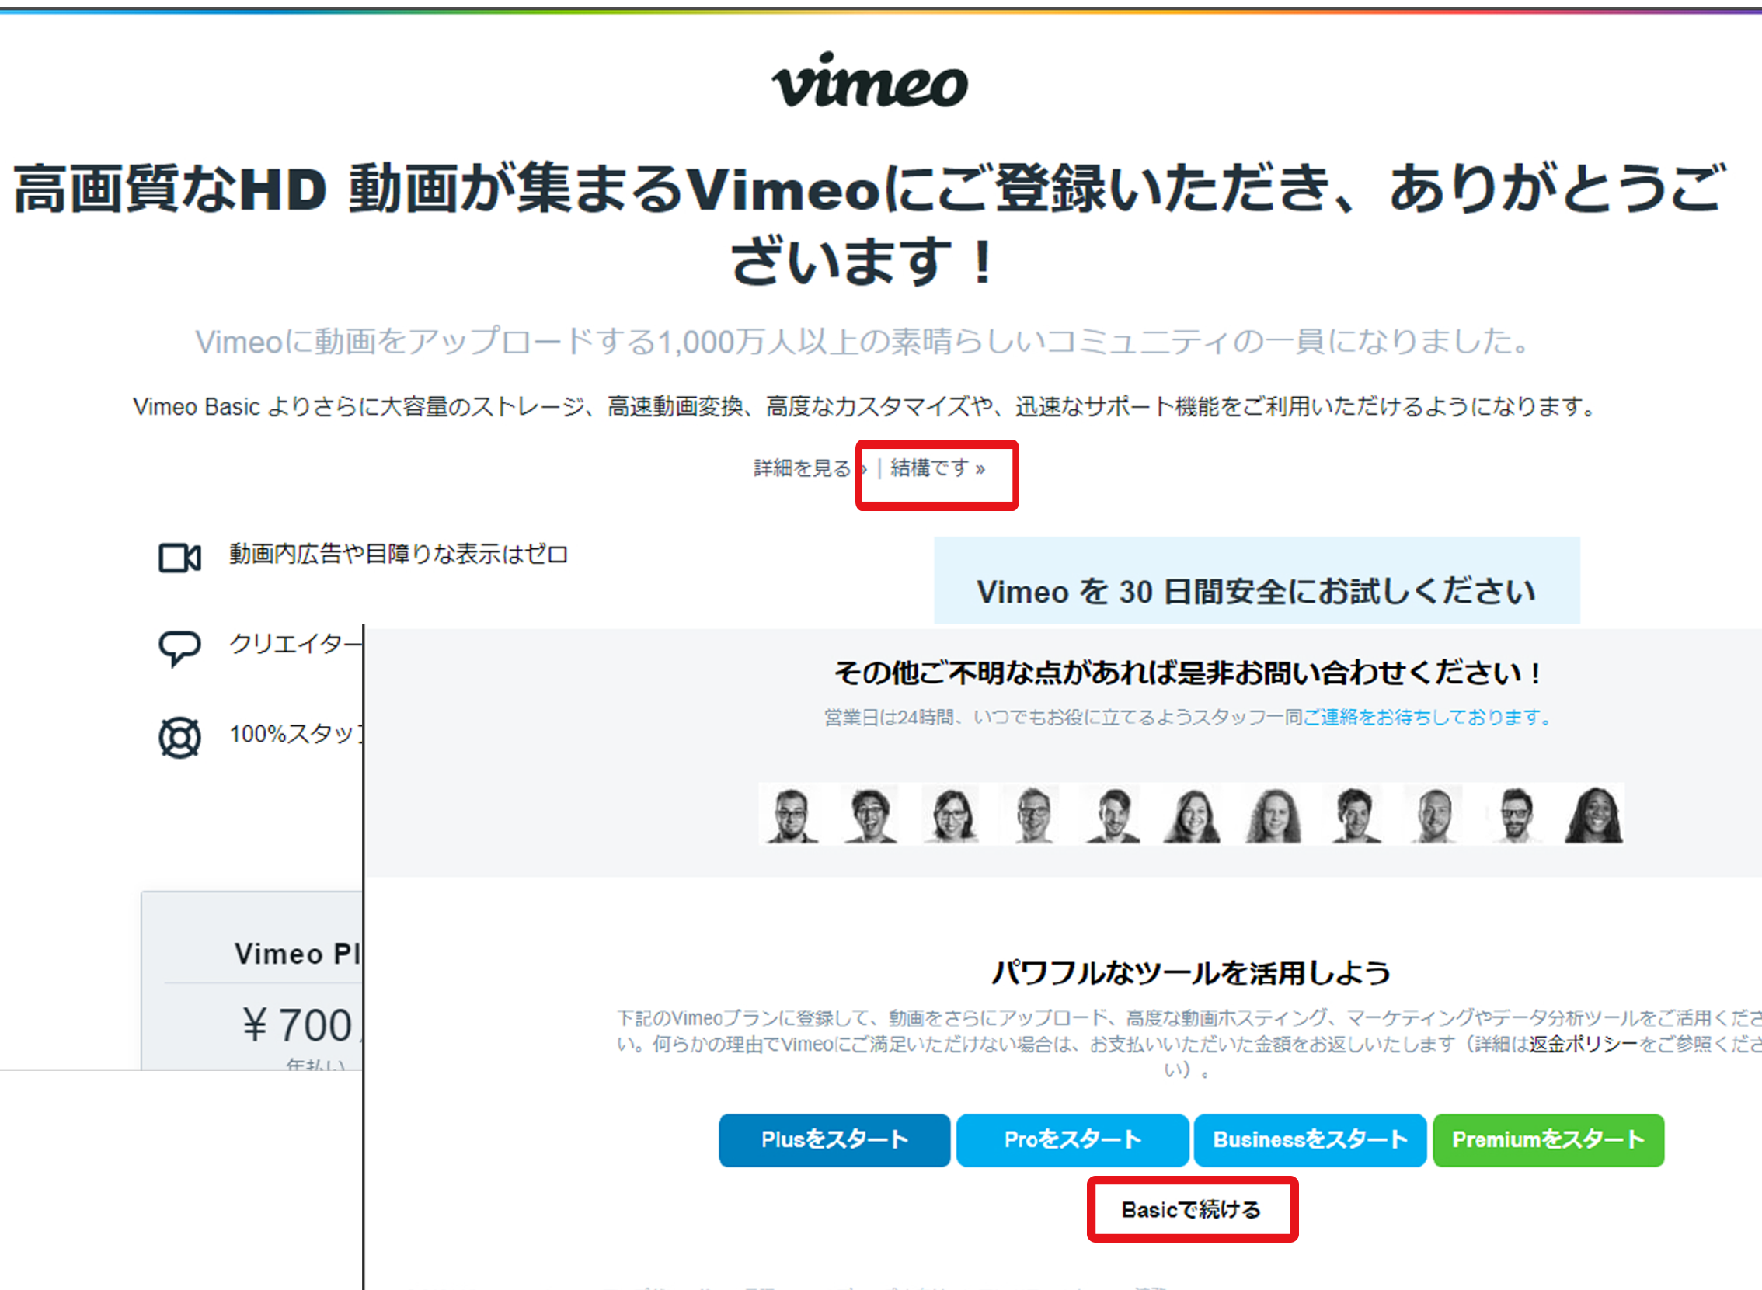Click the 動画内広告や目障りな表示はゼロ text
Screen dimensions: 1762x1290
399,555
